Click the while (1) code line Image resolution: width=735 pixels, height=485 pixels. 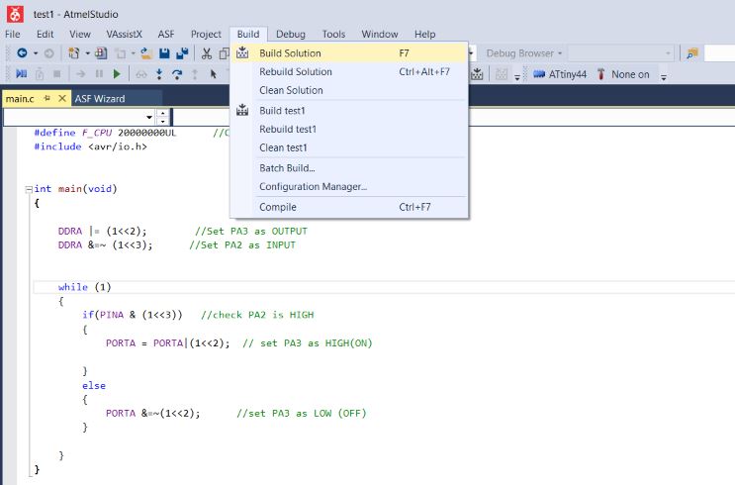84,287
